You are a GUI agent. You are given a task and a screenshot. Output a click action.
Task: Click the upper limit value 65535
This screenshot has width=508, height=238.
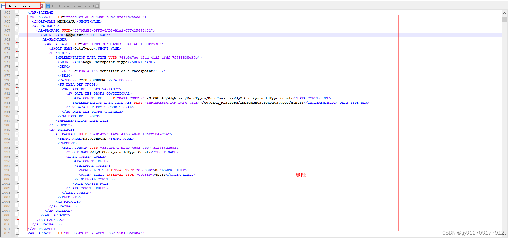[160, 175]
